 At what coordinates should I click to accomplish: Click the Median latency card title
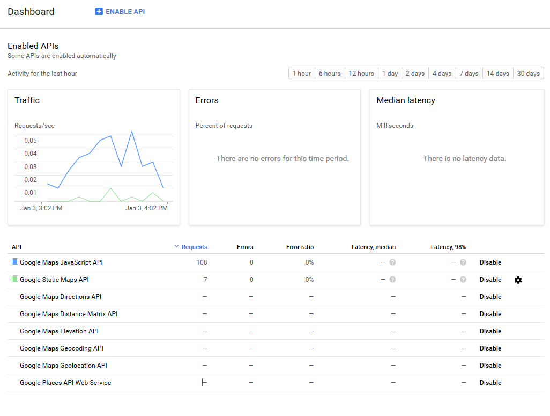(406, 100)
